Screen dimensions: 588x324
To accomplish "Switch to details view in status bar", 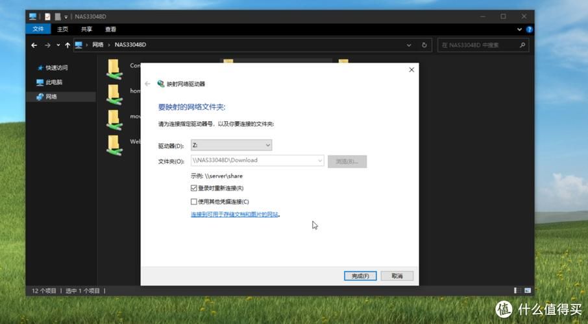I will pos(517,290).
